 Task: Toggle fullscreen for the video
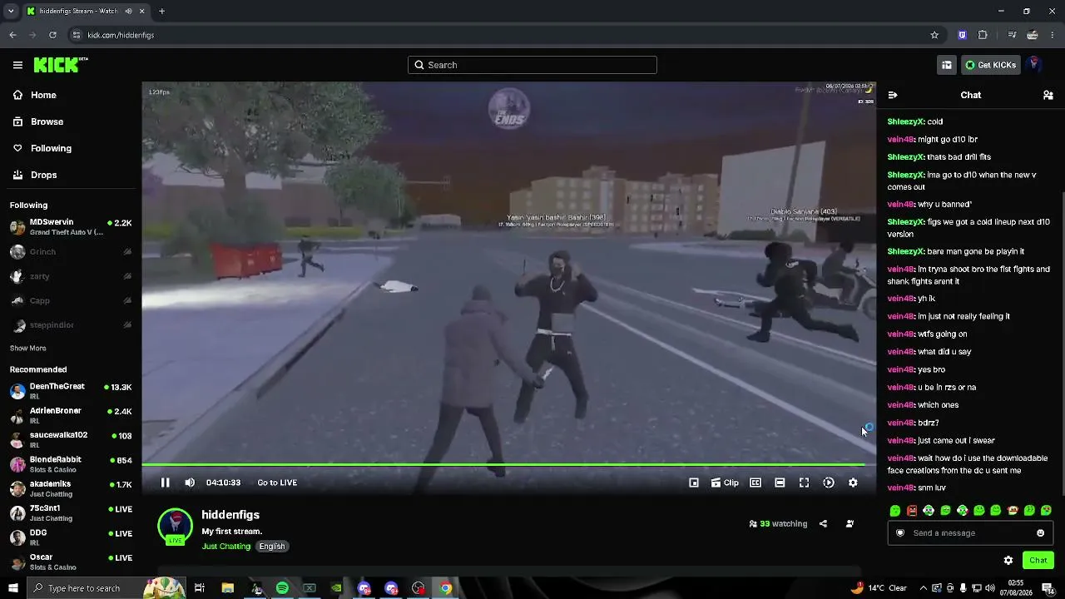(x=804, y=483)
